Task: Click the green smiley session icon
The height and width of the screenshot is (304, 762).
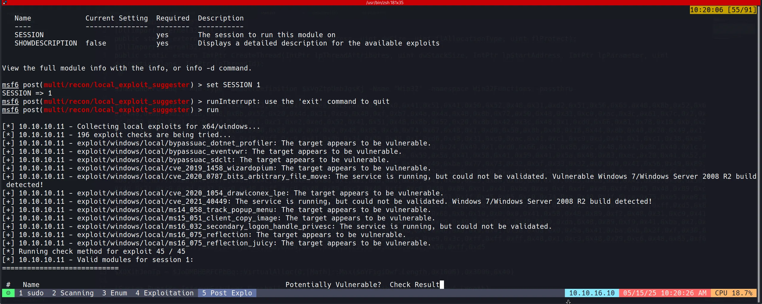Action: (x=8, y=293)
